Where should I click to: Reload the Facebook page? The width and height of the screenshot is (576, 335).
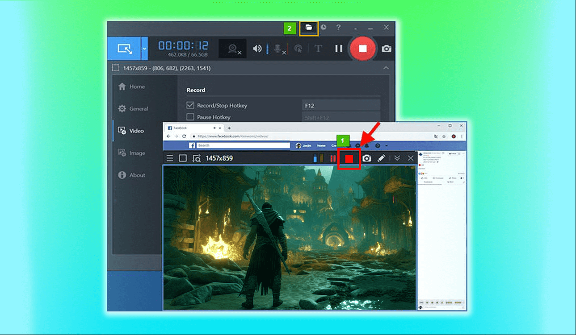click(x=184, y=136)
